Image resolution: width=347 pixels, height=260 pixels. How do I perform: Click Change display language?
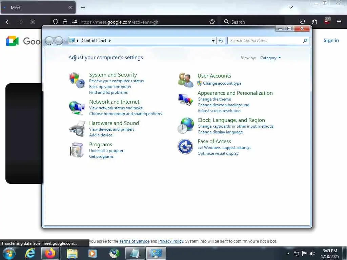coord(220,132)
